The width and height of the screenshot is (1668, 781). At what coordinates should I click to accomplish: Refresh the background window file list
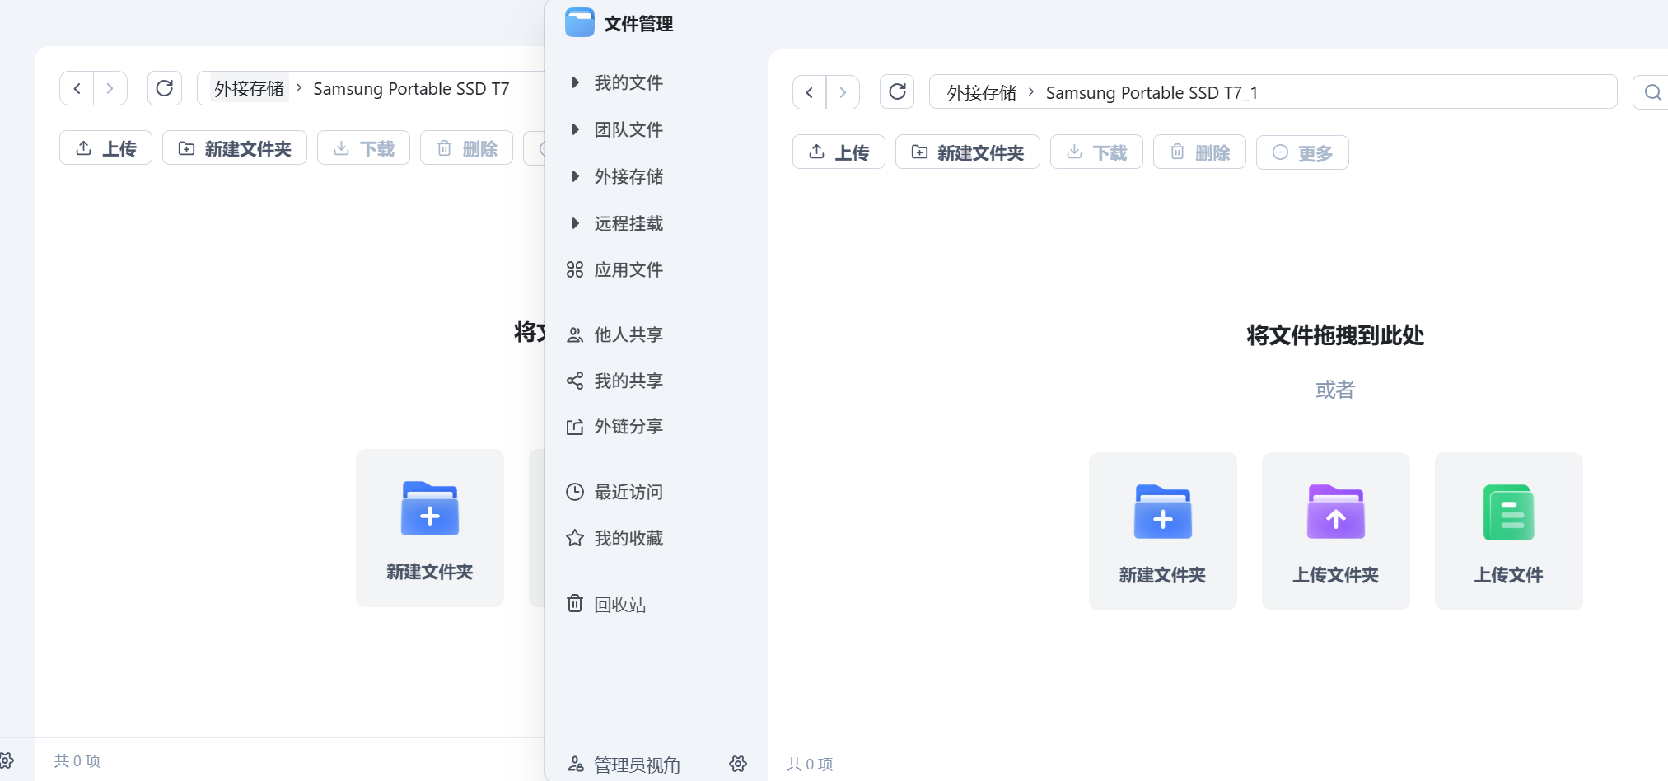tap(164, 88)
